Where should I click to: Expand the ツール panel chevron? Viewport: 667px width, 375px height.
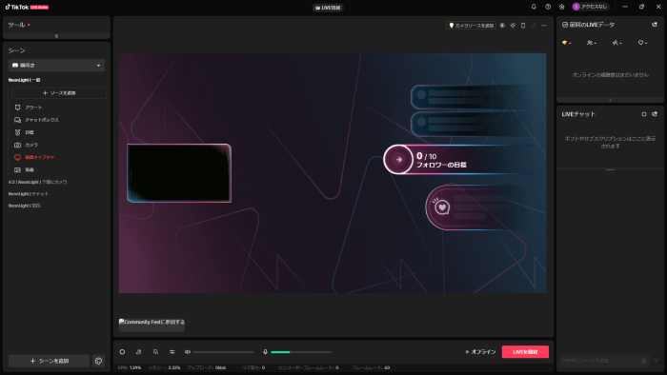click(56, 36)
